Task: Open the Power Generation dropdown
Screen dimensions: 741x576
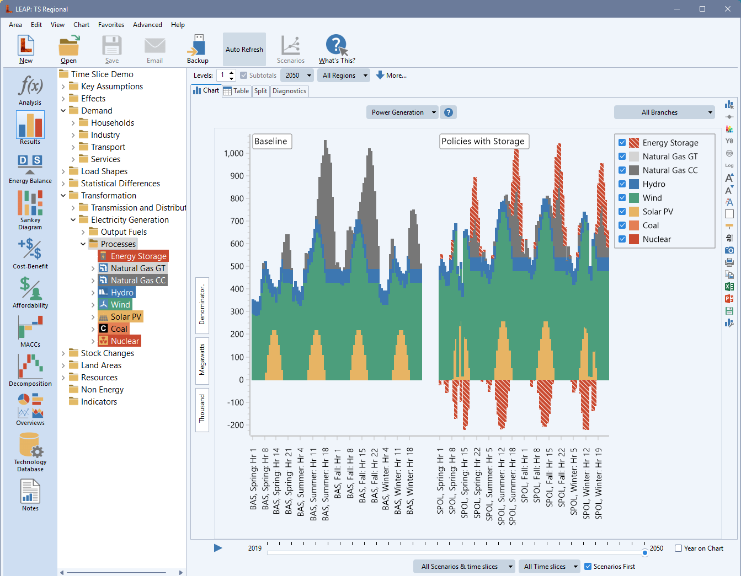Action: pos(403,112)
